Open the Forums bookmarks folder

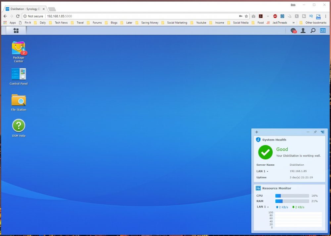point(94,22)
